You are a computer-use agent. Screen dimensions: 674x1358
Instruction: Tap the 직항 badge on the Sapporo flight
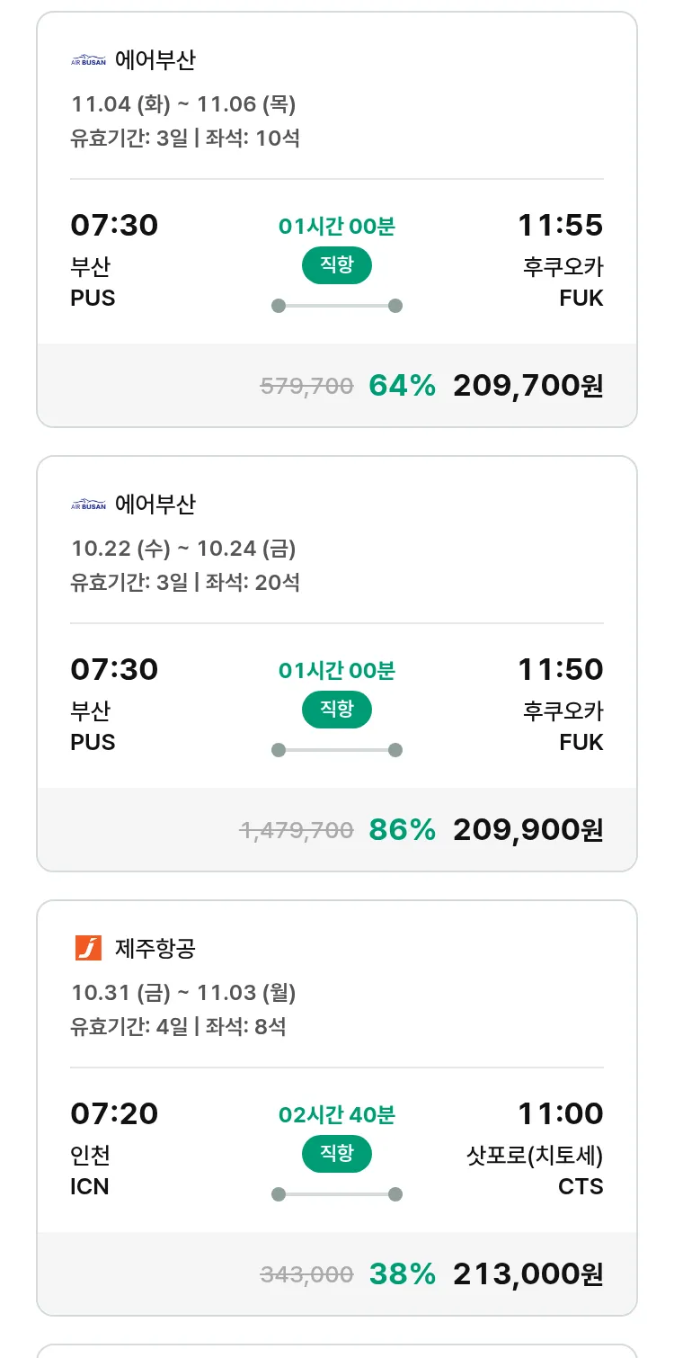tap(336, 1154)
